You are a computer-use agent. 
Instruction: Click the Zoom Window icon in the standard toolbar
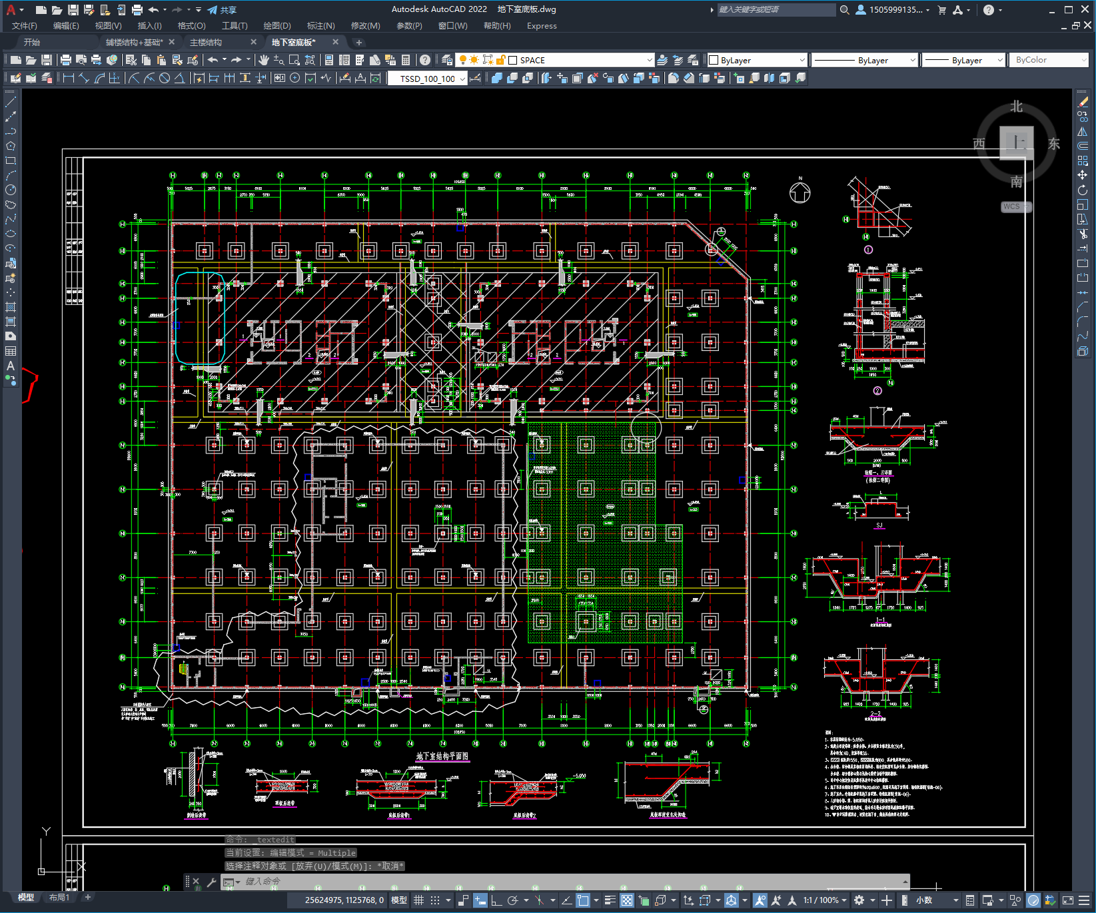pos(294,60)
